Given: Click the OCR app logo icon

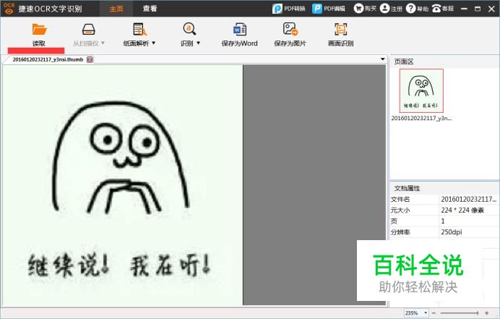Looking at the screenshot, I should coord(9,9).
